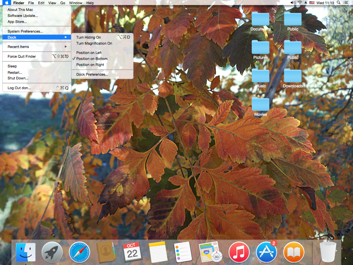
Task: Open the Trash in the Dock
Action: coord(328,252)
